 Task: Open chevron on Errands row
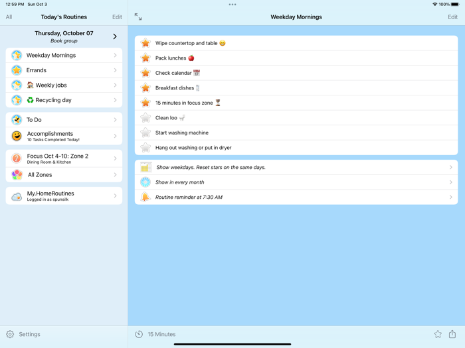click(x=116, y=70)
